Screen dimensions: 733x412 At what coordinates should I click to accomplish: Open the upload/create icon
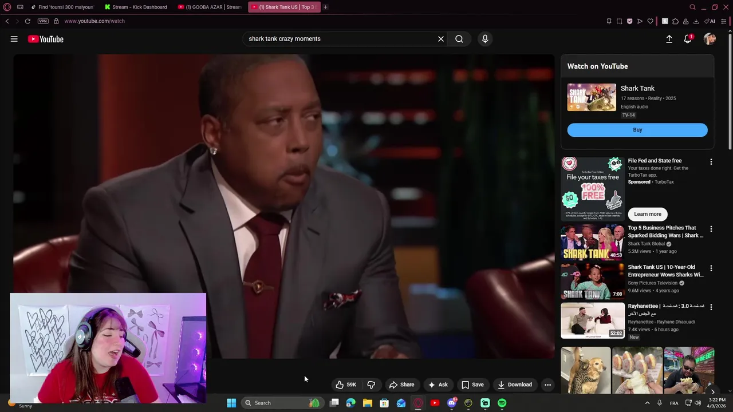[x=669, y=39]
